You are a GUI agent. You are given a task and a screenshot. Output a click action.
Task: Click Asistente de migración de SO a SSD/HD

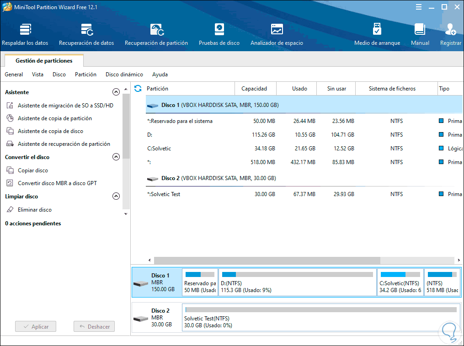point(65,106)
